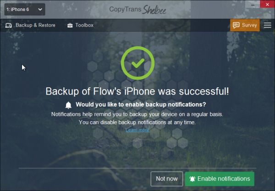This screenshot has width=275, height=191.
Task: Choose Not now for notifications
Action: click(167, 179)
